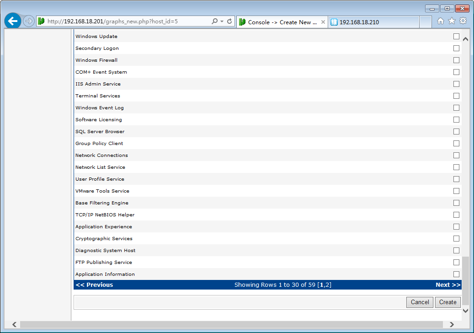Open the browser settings gear icon
474x333 pixels.
[463, 21]
